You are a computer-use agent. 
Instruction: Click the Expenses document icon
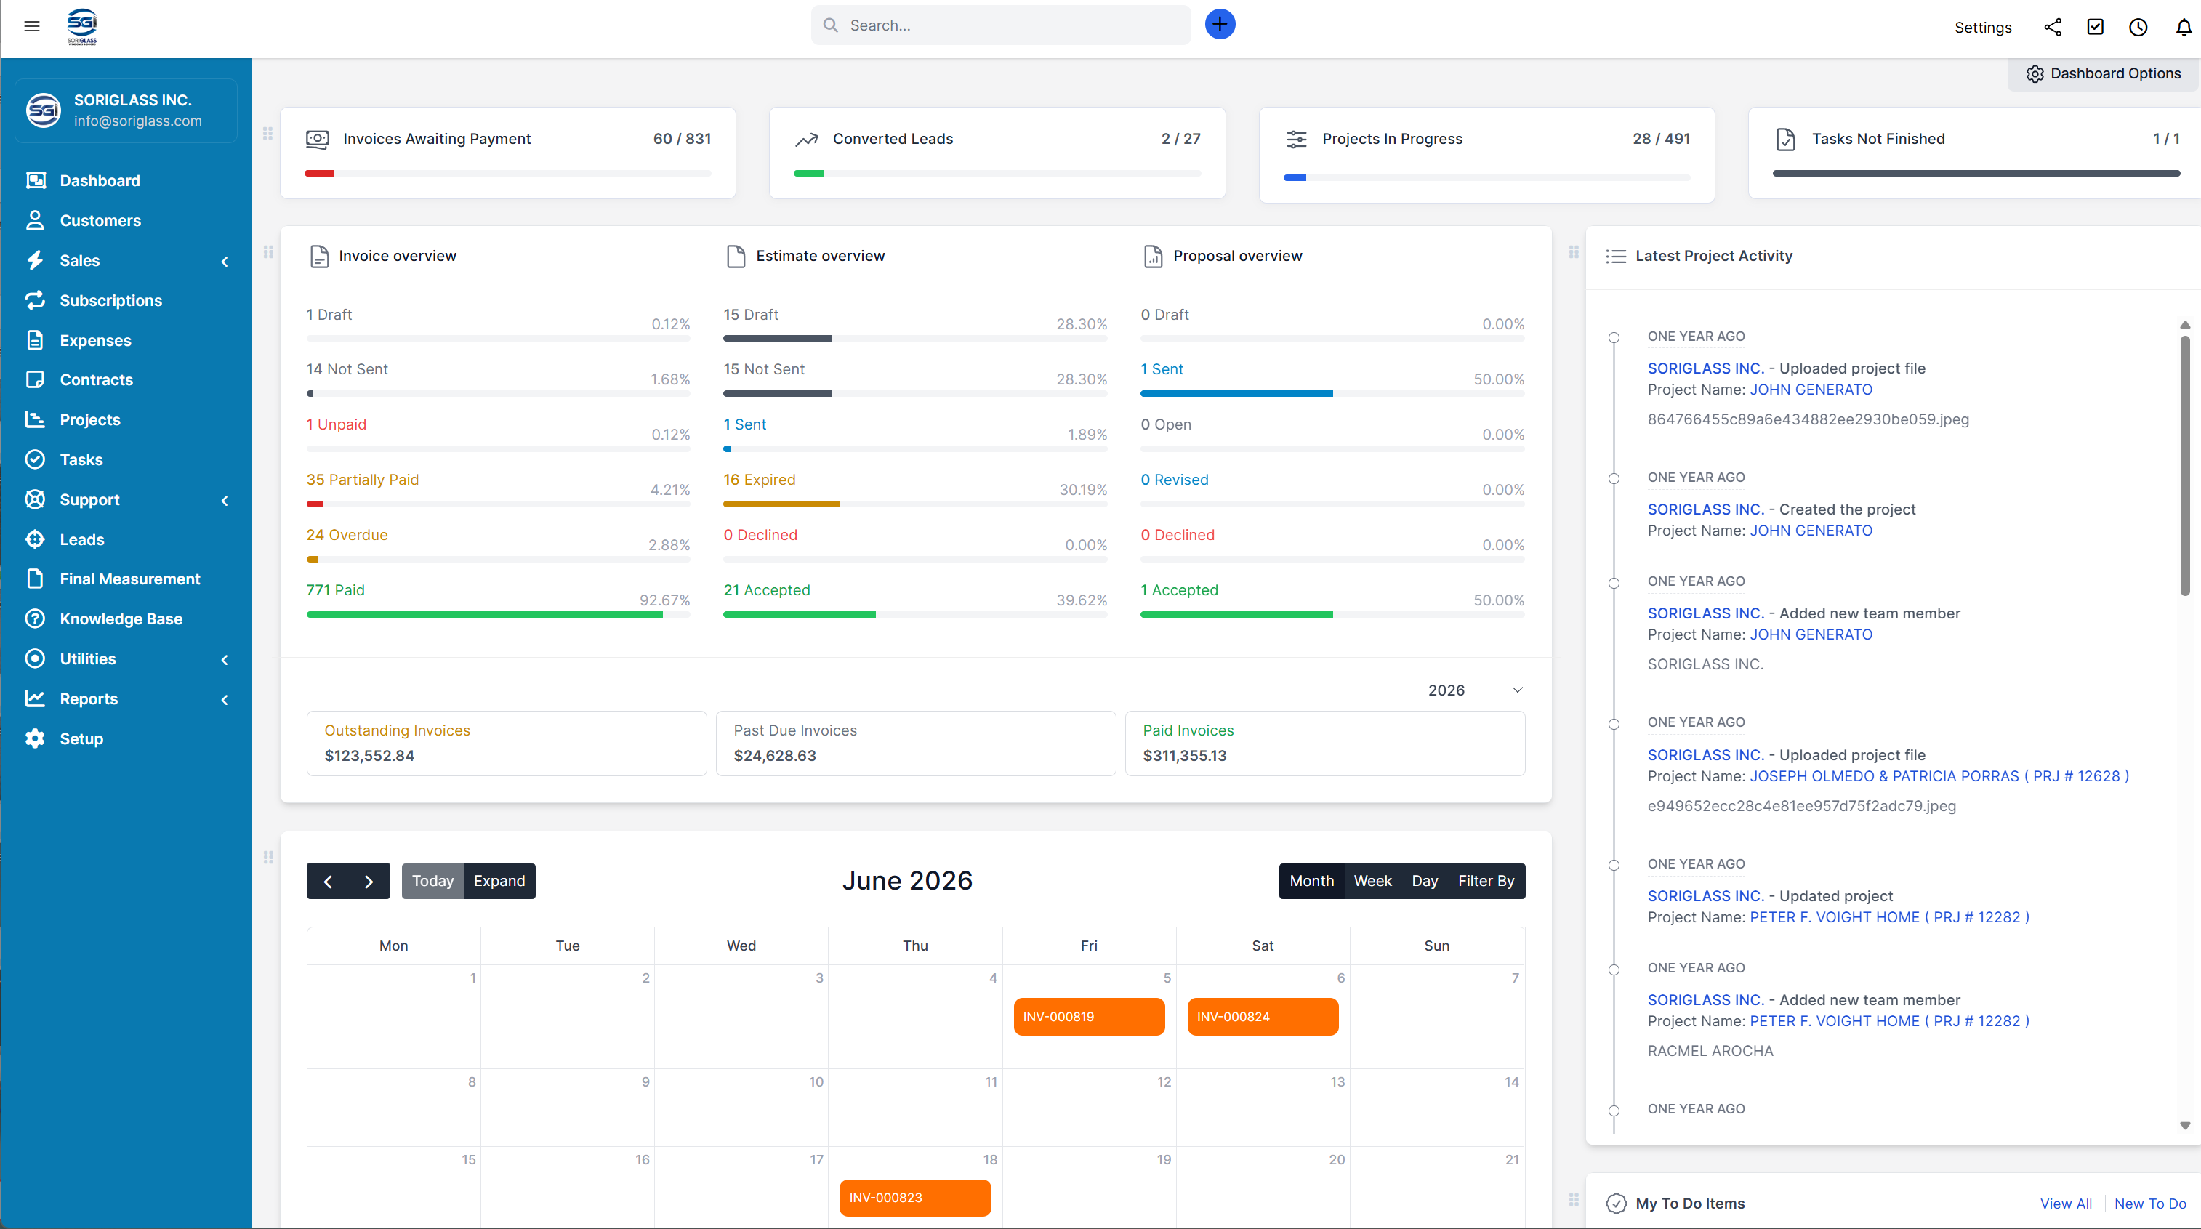coord(35,340)
